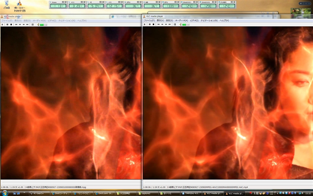Close the CHASSIS1 fan speed widget

click(x=197, y=2)
